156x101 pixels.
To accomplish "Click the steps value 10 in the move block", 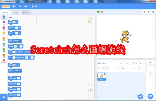I will click(x=14, y=22).
